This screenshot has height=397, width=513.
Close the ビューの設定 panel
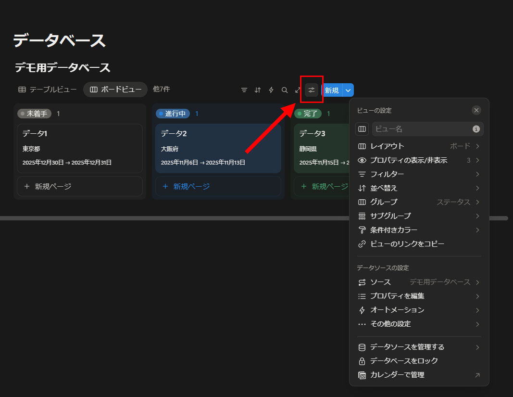pos(476,110)
